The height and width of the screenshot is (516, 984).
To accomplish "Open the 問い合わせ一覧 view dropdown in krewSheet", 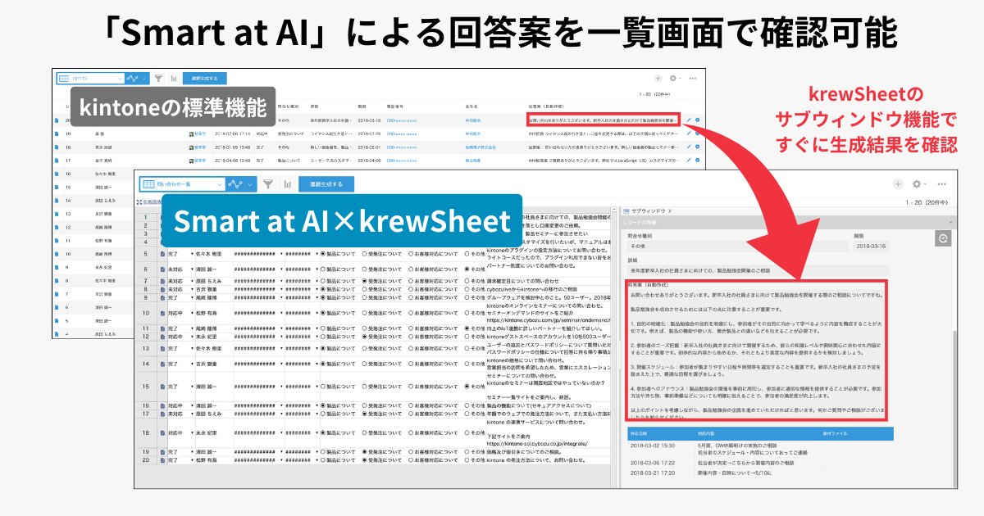I will click(x=180, y=184).
